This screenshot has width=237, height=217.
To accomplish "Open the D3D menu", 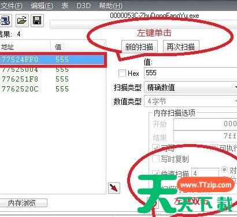I will coord(83,6).
